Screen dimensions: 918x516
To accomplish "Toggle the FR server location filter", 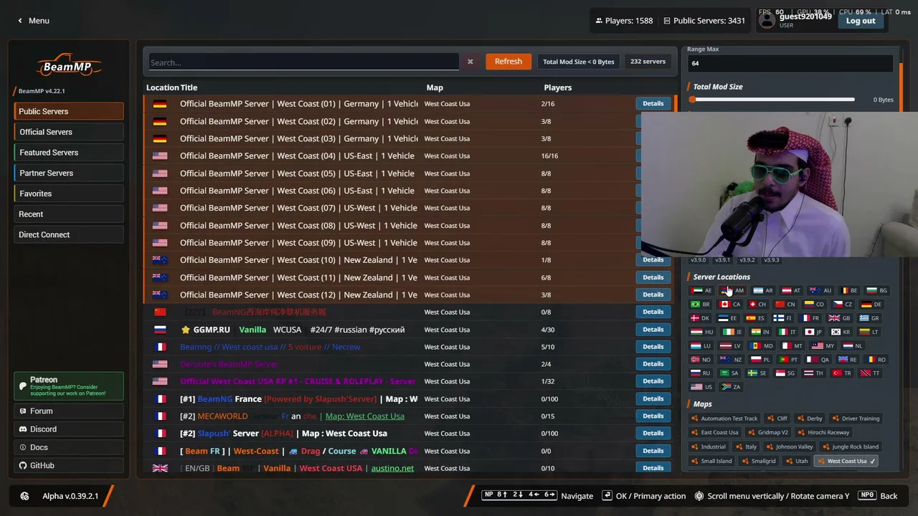I will click(810, 318).
